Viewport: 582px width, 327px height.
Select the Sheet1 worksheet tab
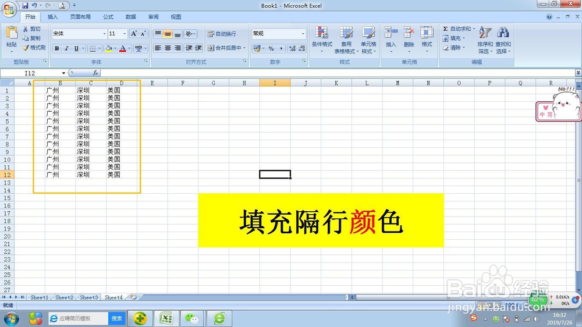point(39,297)
